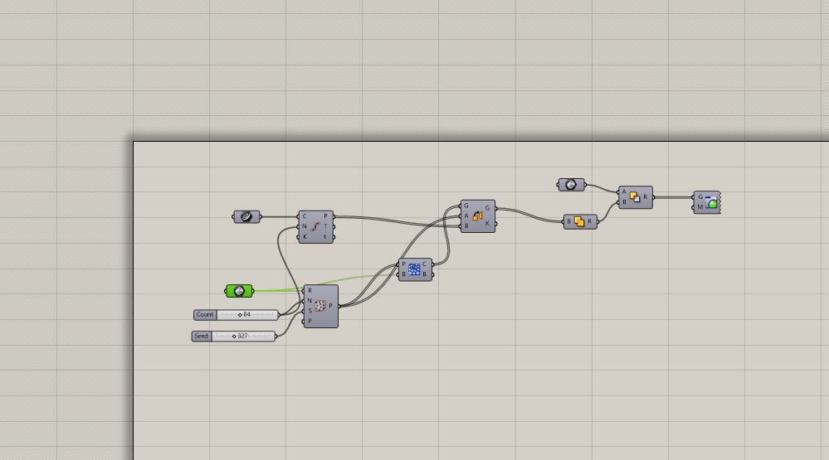829x460 pixels.
Task: Select the Divide Curve component icon
Action: [316, 226]
